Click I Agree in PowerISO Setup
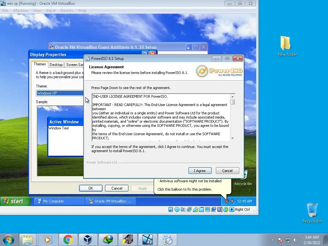 [x=200, y=171]
